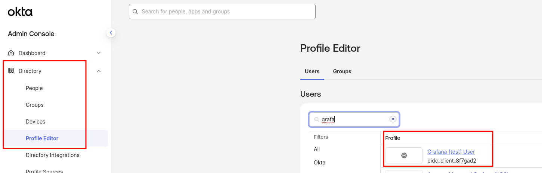Filter profiles by Okta

click(x=319, y=163)
